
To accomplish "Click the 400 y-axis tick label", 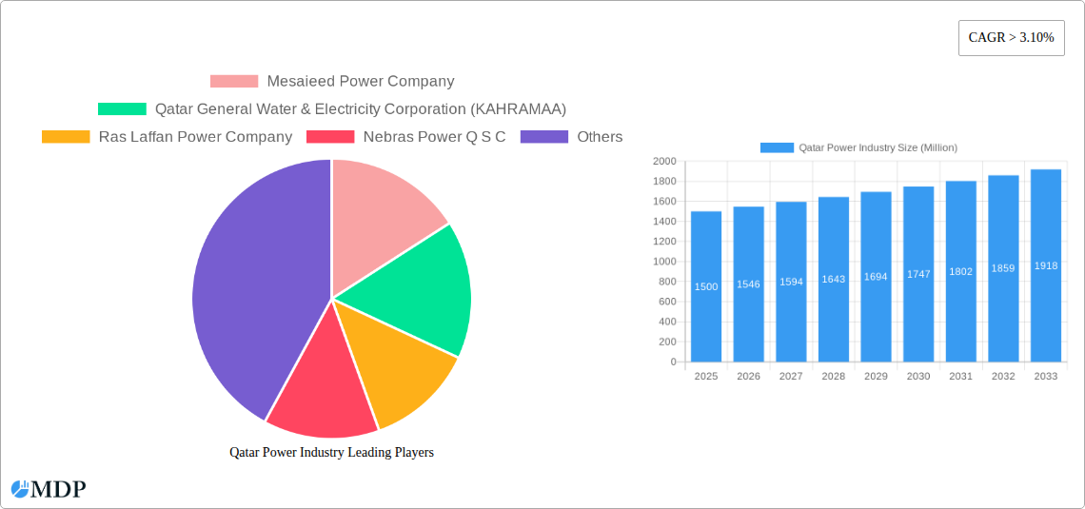I will (x=667, y=322).
